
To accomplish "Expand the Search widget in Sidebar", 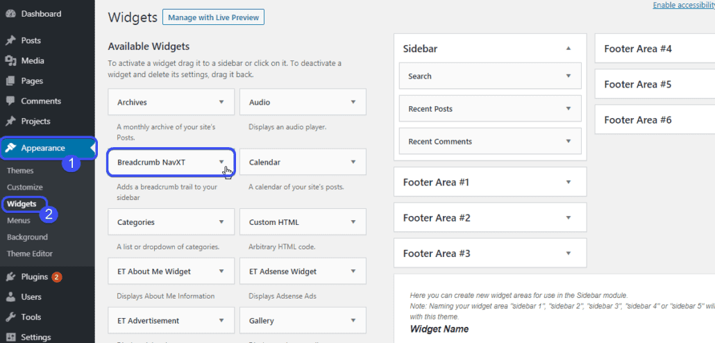I will click(568, 76).
